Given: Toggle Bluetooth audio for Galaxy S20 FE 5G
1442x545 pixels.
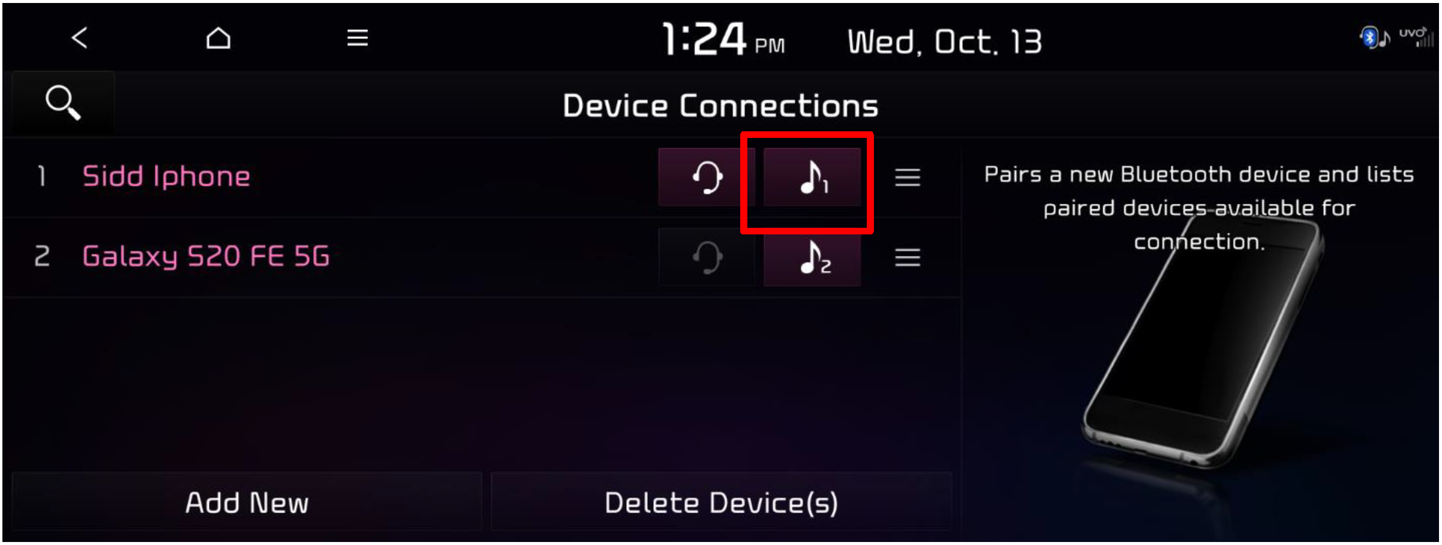Looking at the screenshot, I should [x=812, y=257].
